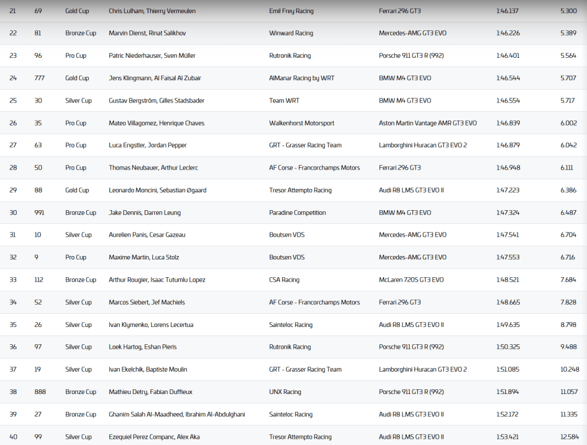Select drivers Arthur Rougier, Isaac Tutumlu Lopez
This screenshot has height=445, width=587.
[x=157, y=279]
